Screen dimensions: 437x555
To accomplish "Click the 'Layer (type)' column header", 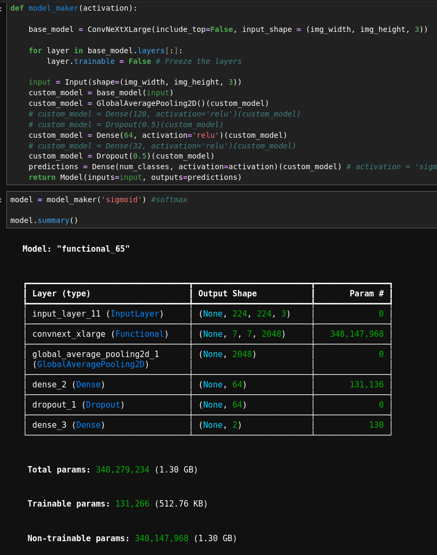I will [62, 293].
